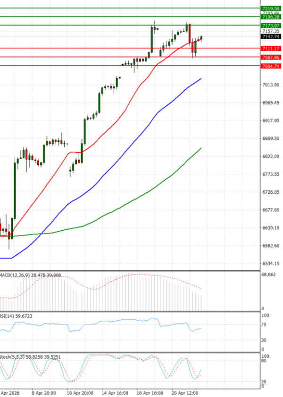Click the 7196.28 green resistance price label
Screen dimensions: 283x397
coord(271,17)
